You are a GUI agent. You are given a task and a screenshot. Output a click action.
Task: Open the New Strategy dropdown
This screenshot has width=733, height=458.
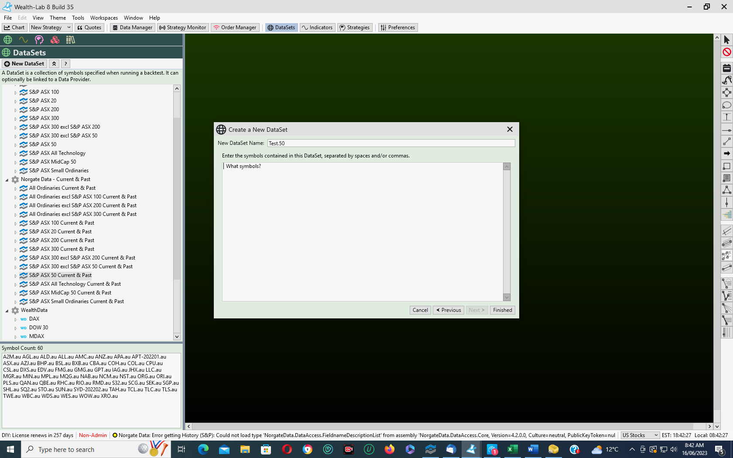pyautogui.click(x=51, y=27)
